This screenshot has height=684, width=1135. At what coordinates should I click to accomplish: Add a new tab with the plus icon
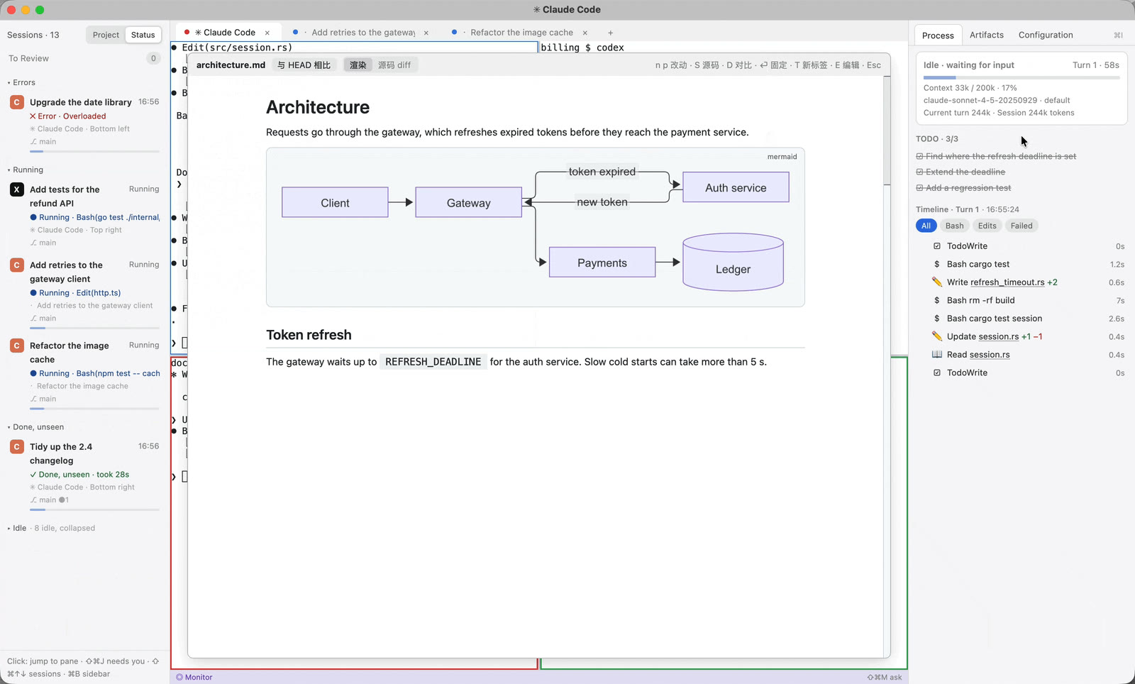point(610,33)
